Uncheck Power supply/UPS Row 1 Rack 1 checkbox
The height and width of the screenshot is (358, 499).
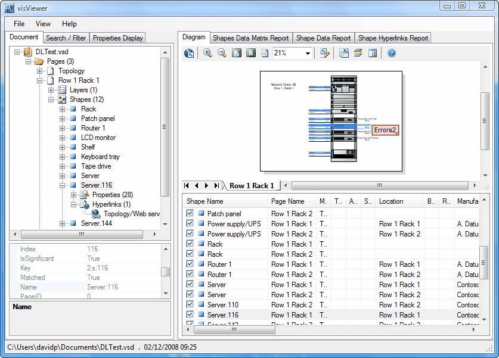(x=190, y=223)
